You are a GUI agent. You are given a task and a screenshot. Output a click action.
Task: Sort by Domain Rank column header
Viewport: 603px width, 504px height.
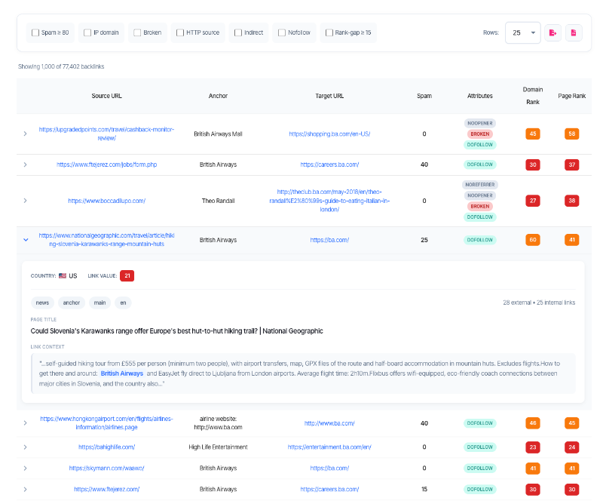533,96
